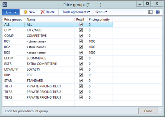
Task: Open the blue Help question mark icon
Action: [158, 12]
